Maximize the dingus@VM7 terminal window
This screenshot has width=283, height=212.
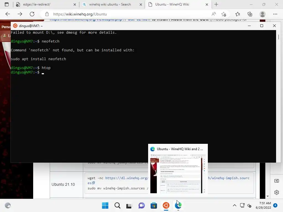tap(262, 26)
